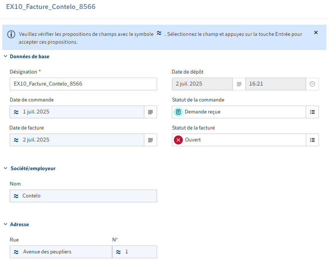Click the Date de dépôt date field

point(202,84)
